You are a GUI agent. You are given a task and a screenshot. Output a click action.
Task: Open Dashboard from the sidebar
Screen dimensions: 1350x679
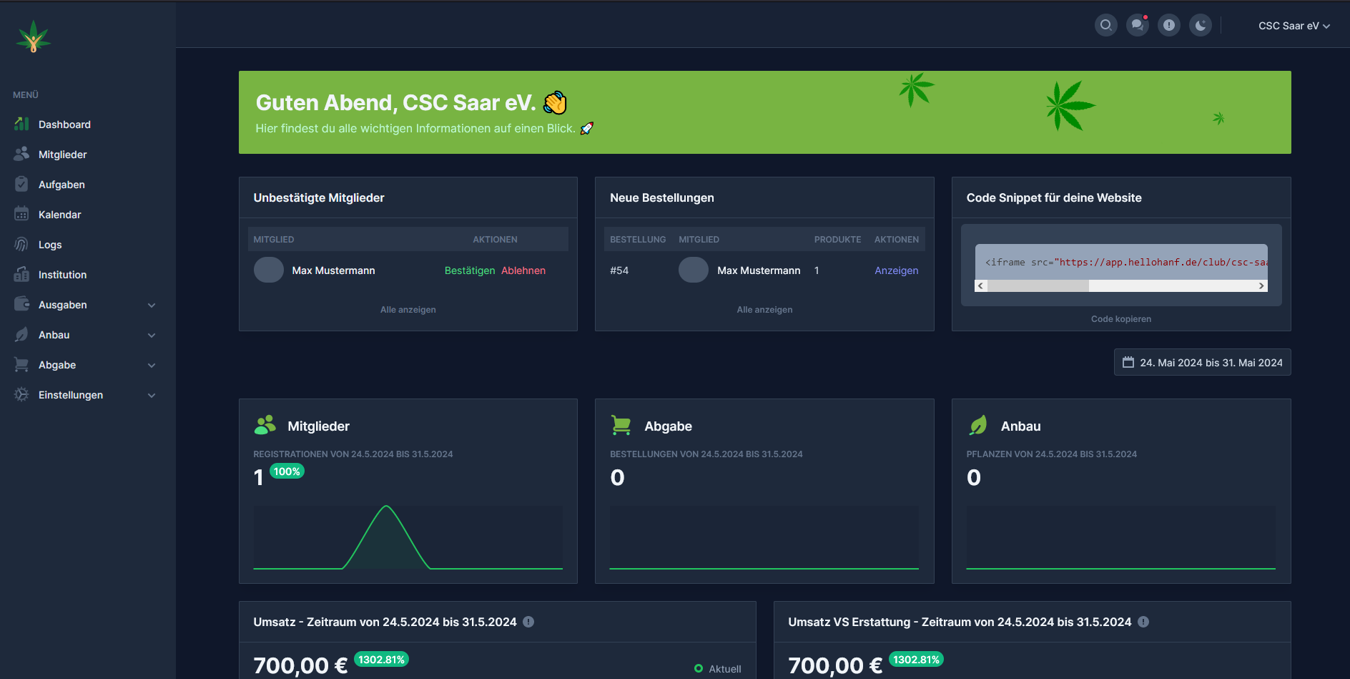click(x=64, y=124)
